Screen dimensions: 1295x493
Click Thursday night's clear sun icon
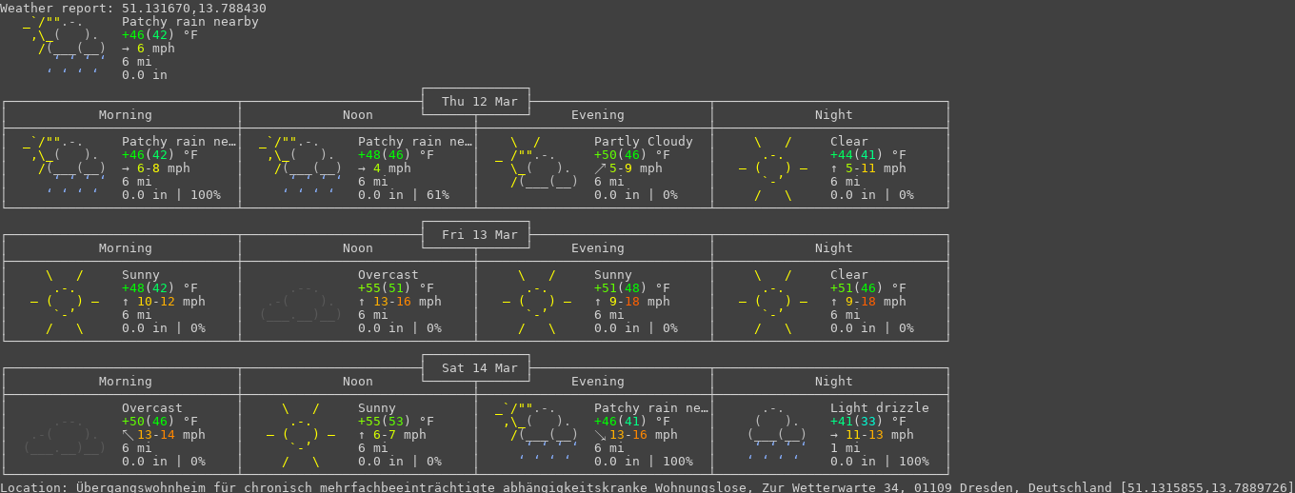773,168
